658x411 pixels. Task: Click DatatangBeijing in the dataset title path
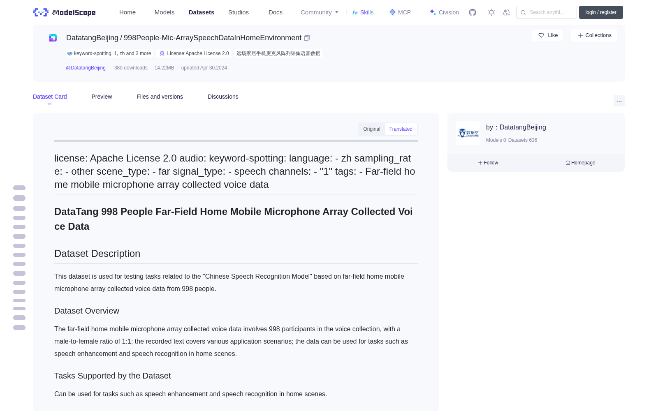point(92,38)
